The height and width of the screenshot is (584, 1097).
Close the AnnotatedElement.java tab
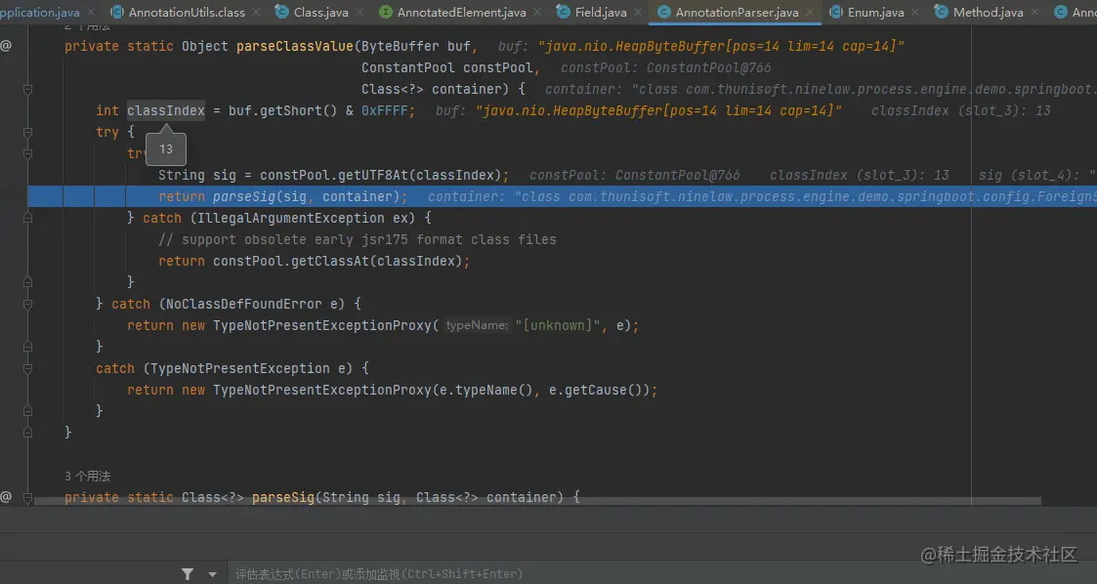[x=537, y=12]
